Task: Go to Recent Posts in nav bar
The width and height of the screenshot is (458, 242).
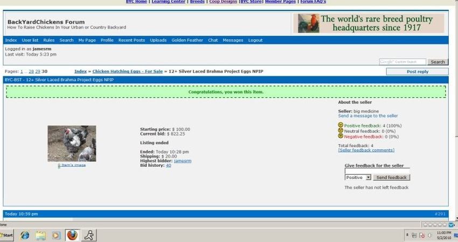Action: coord(131,40)
